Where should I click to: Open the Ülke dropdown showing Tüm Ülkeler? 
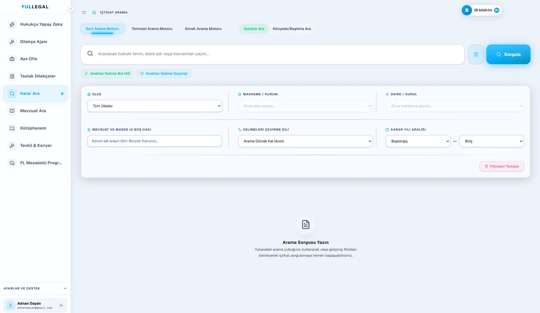click(x=154, y=106)
